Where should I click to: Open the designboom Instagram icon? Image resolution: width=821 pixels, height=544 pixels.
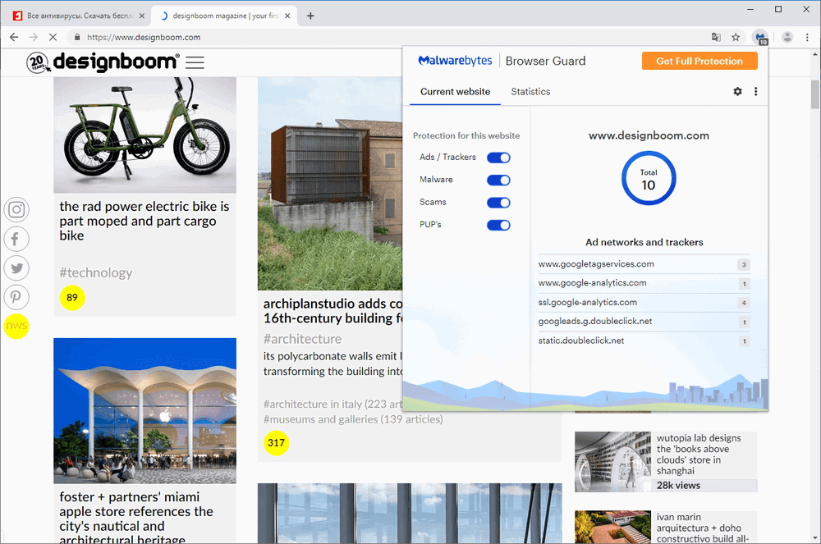(x=16, y=209)
